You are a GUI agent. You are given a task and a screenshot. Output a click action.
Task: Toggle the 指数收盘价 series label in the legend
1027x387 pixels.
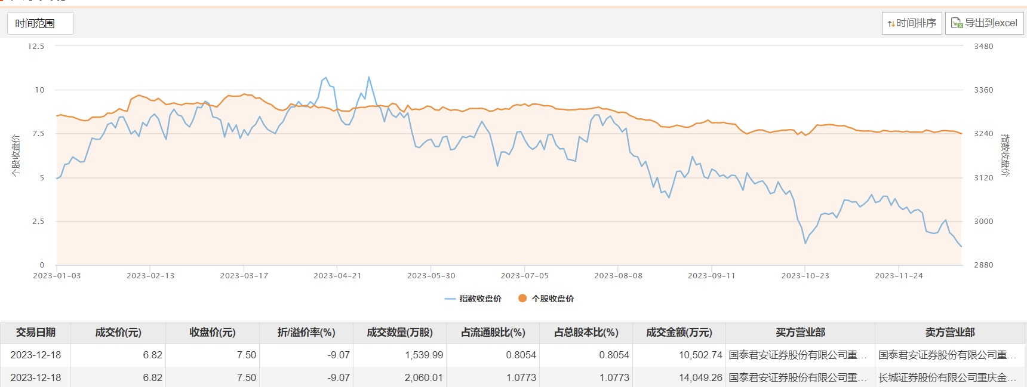(x=480, y=299)
